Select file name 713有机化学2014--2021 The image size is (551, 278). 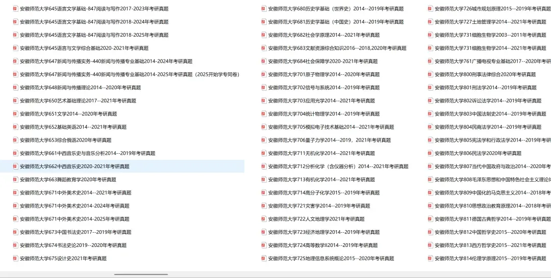tap(321, 180)
